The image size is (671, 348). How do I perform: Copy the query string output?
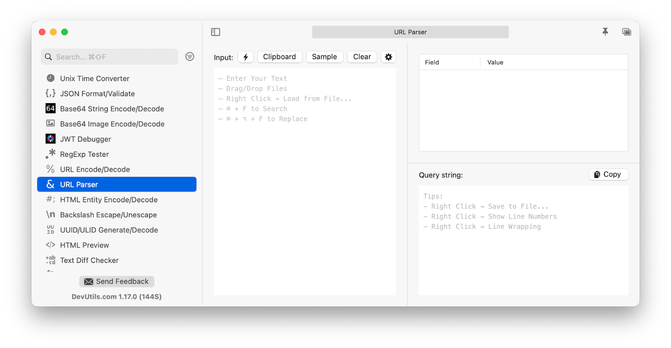coord(609,174)
